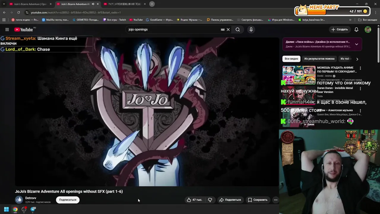Image resolution: width=380 pixels, height=214 pixels.
Task: Open the YouTube bookmark
Action: (136, 20)
